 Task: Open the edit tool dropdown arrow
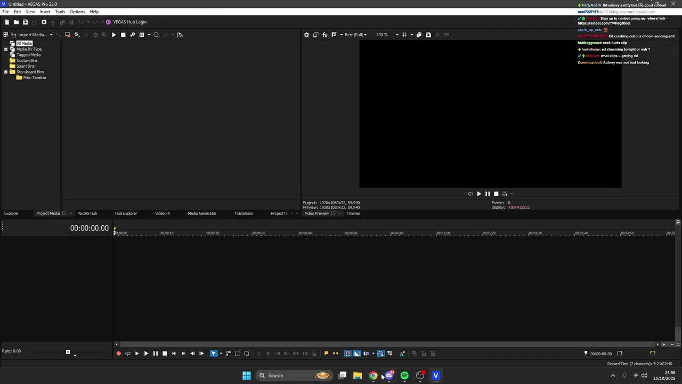pos(221,354)
